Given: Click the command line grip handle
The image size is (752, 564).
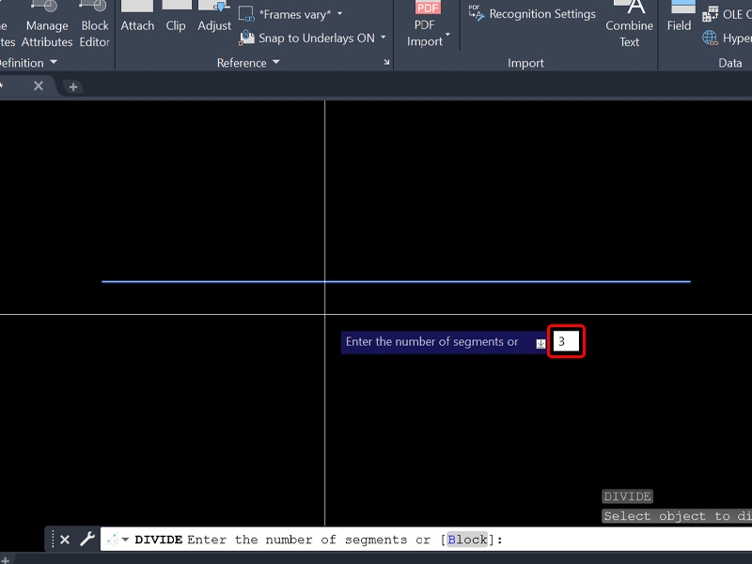Looking at the screenshot, I should pos(53,539).
